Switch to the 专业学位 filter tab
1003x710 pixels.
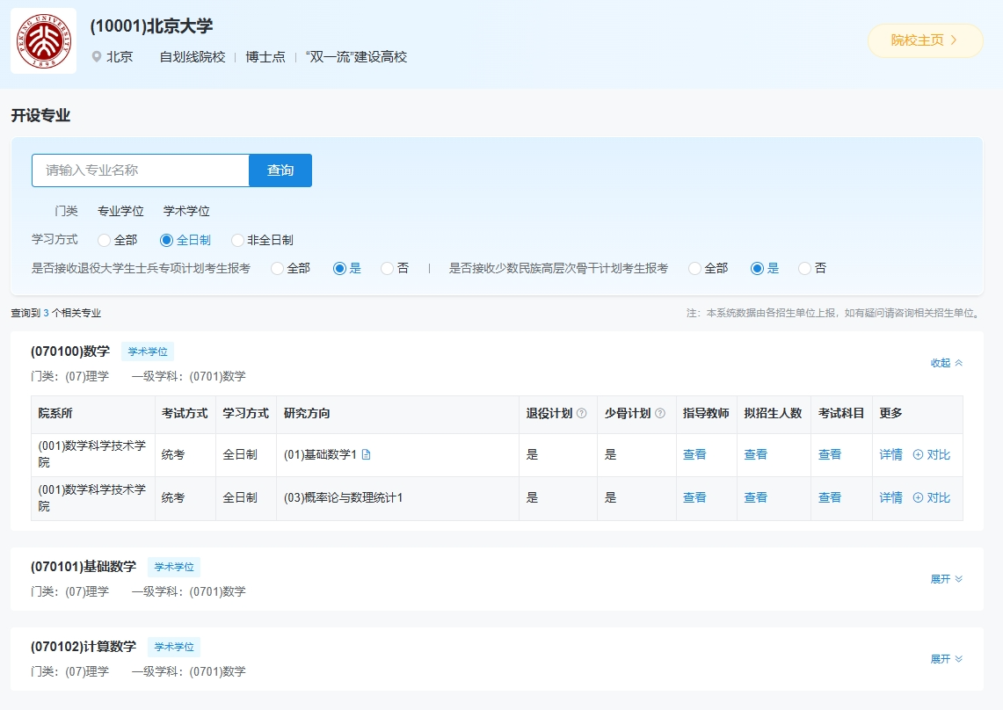coord(120,211)
